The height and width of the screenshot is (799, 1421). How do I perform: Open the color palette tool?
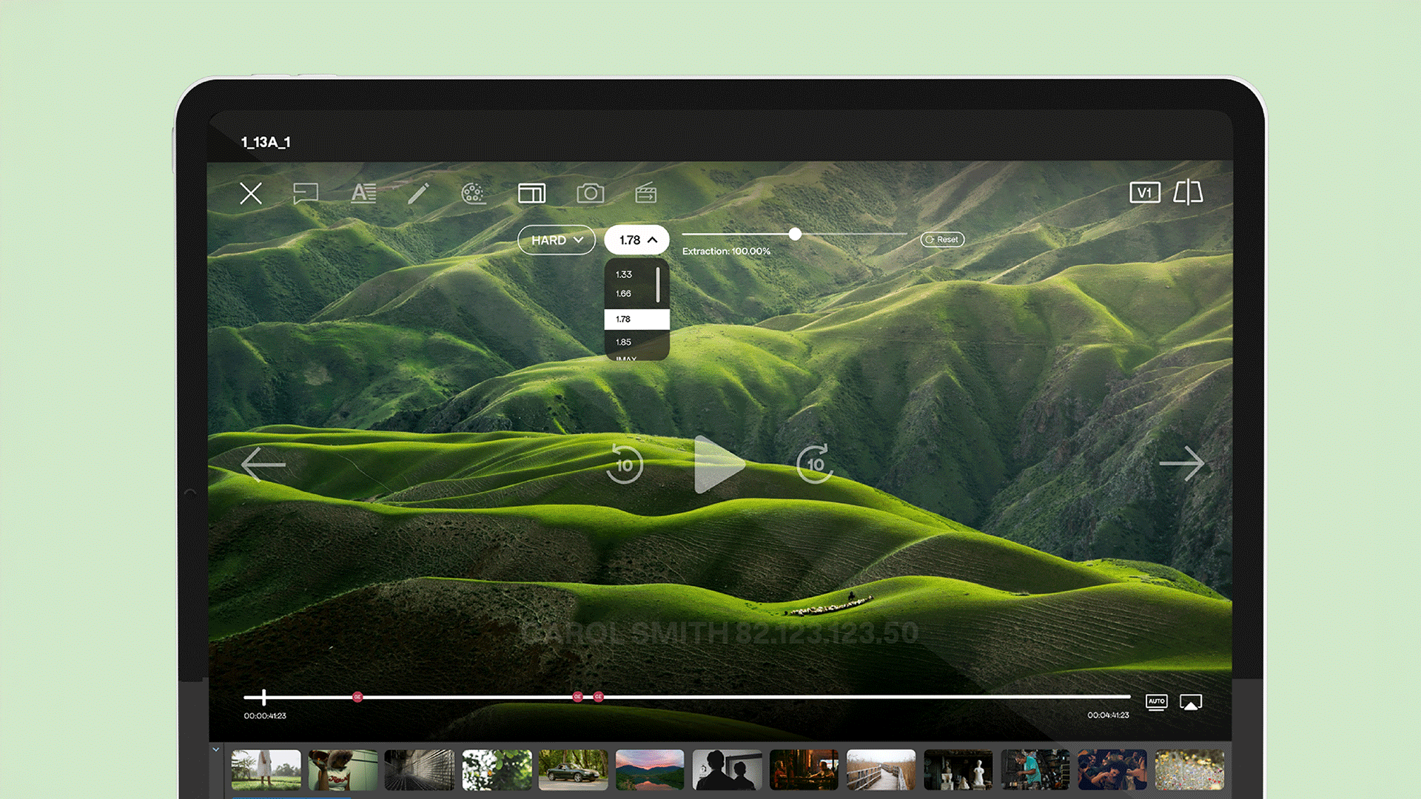[473, 194]
